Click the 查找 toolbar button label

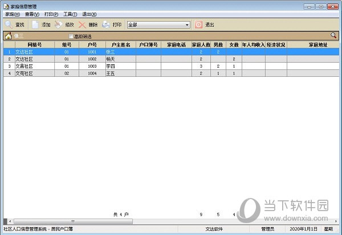(20, 25)
